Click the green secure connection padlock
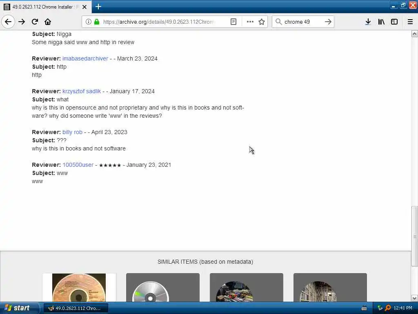 [x=97, y=22]
